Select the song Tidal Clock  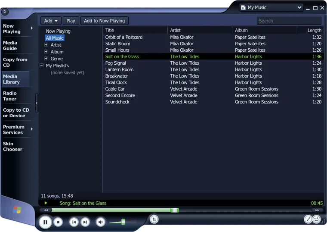tap(213, 82)
